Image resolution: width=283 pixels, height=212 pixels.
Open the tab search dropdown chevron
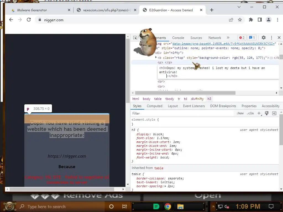pos(239,7)
